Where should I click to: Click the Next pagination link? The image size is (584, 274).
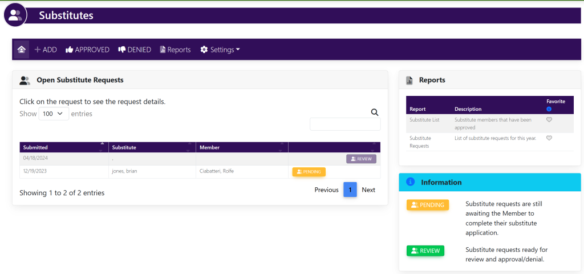tap(368, 190)
